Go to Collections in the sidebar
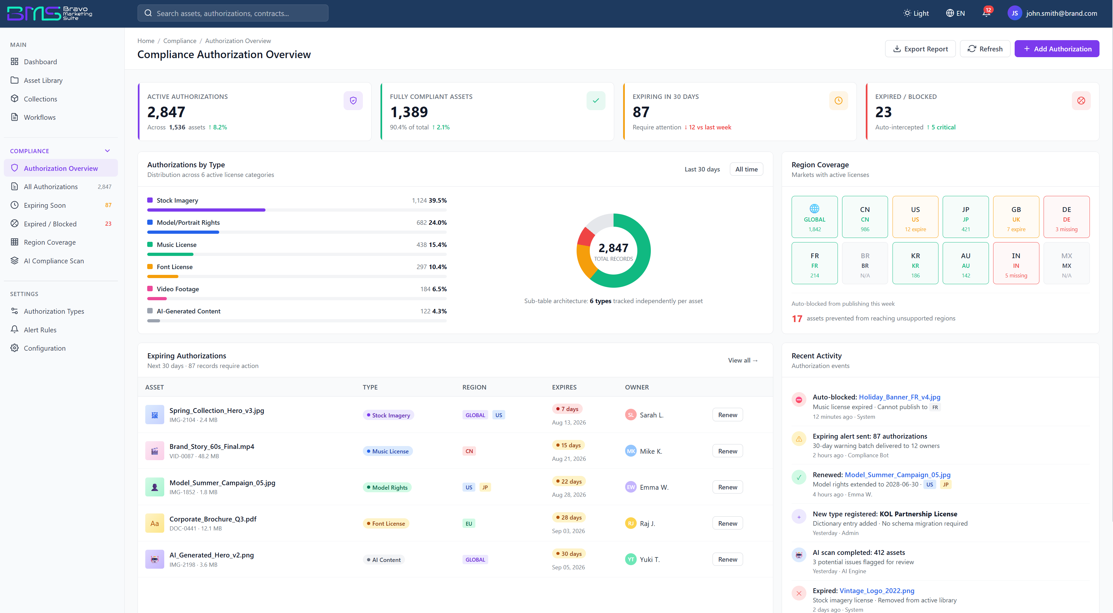The image size is (1113, 613). [x=61, y=99]
